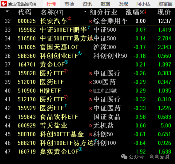Click the 5.00 price cell
Screen dimensions: 175x164
pos(166,125)
